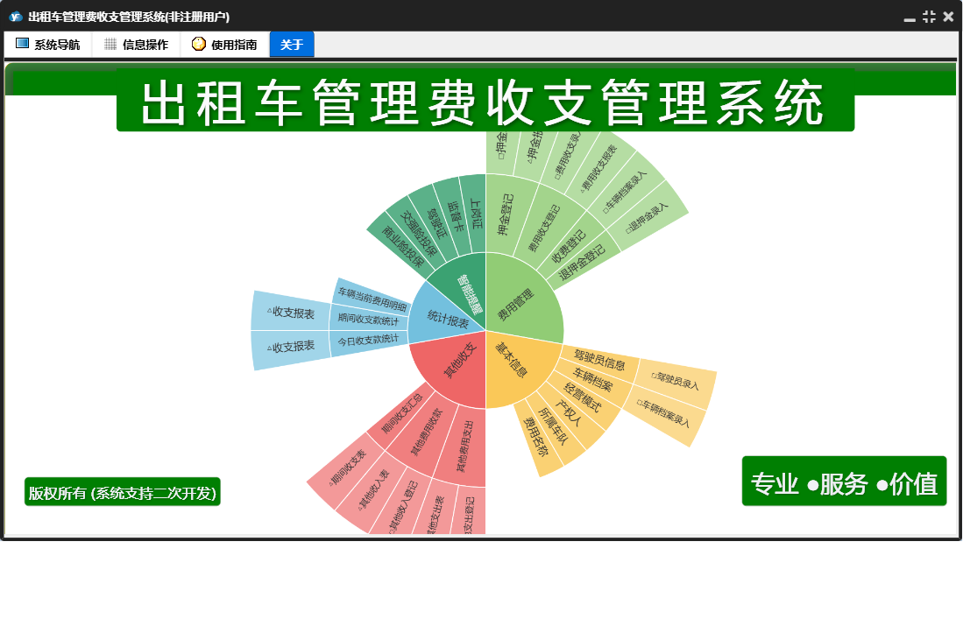Click the 费用收支报表 outer green segment
The height and width of the screenshot is (633, 963).
(598, 168)
